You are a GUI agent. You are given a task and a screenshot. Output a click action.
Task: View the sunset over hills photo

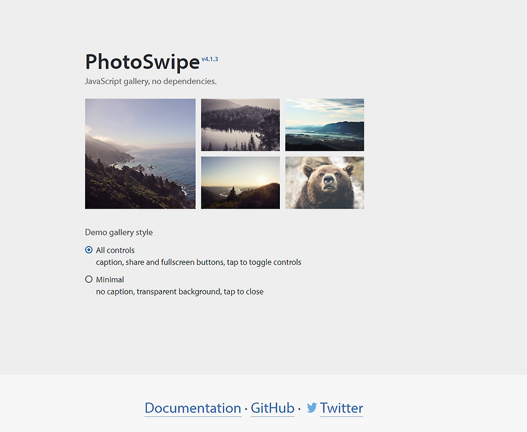point(240,182)
